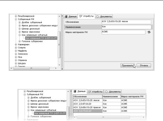Edit the Обозначение input field
Viewport: 163px width, 121px height.
(x=126, y=22)
